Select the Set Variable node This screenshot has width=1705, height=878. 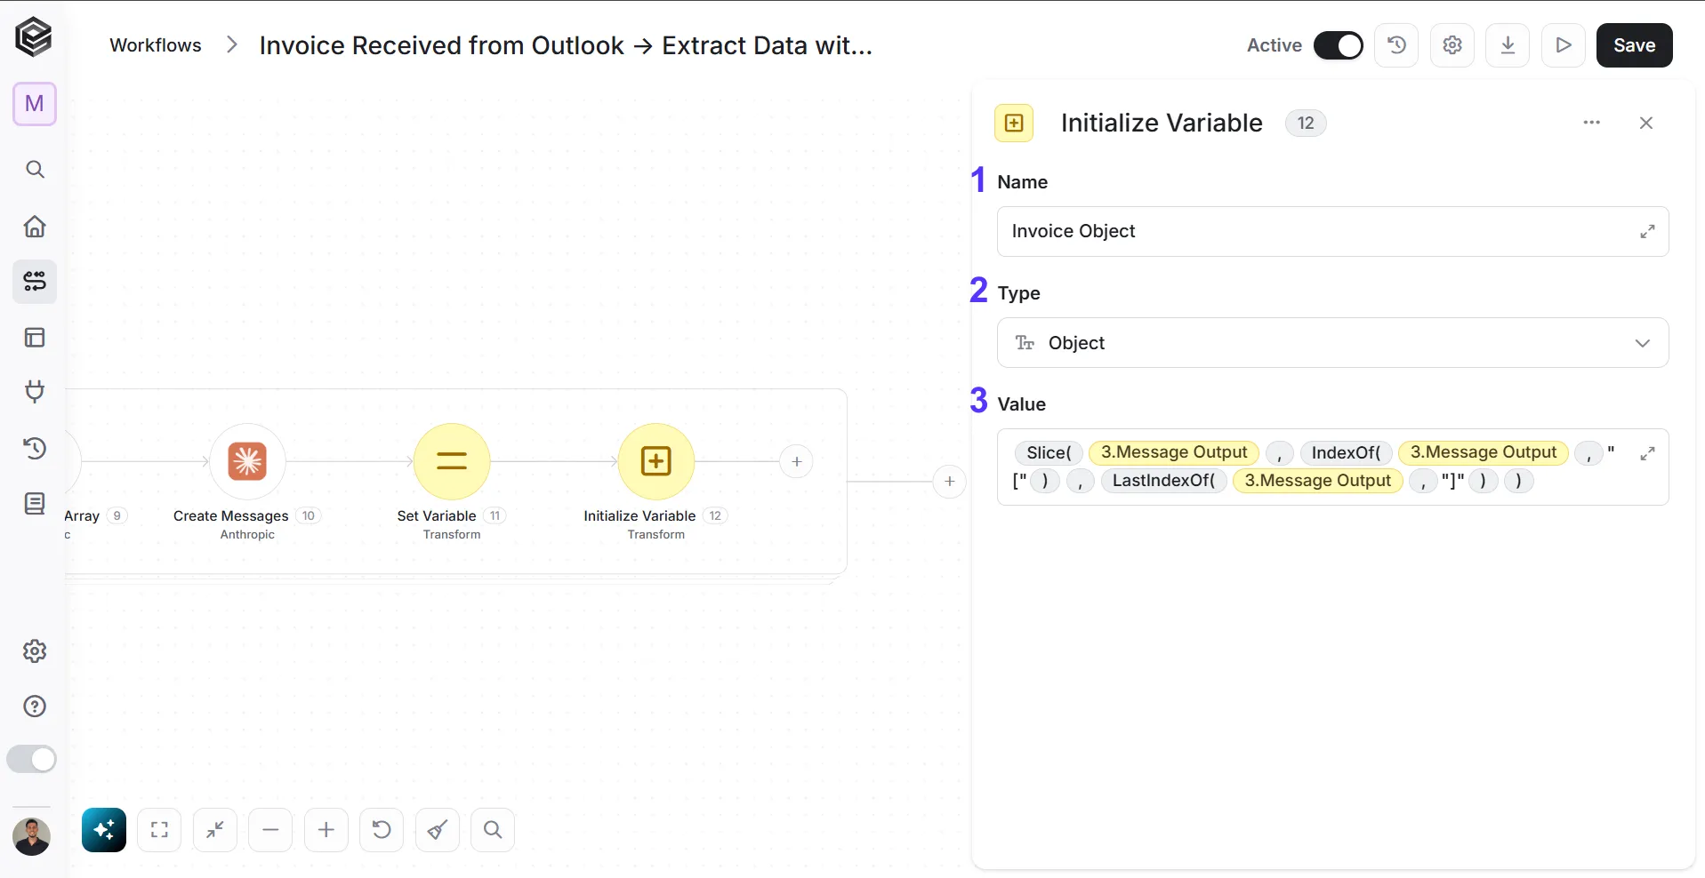pos(452,461)
